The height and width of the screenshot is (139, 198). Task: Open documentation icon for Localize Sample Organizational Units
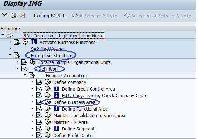(x=24, y=62)
